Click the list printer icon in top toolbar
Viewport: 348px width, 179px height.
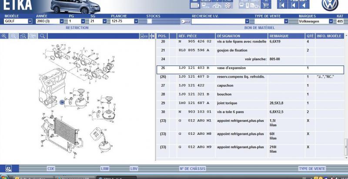point(194,5)
